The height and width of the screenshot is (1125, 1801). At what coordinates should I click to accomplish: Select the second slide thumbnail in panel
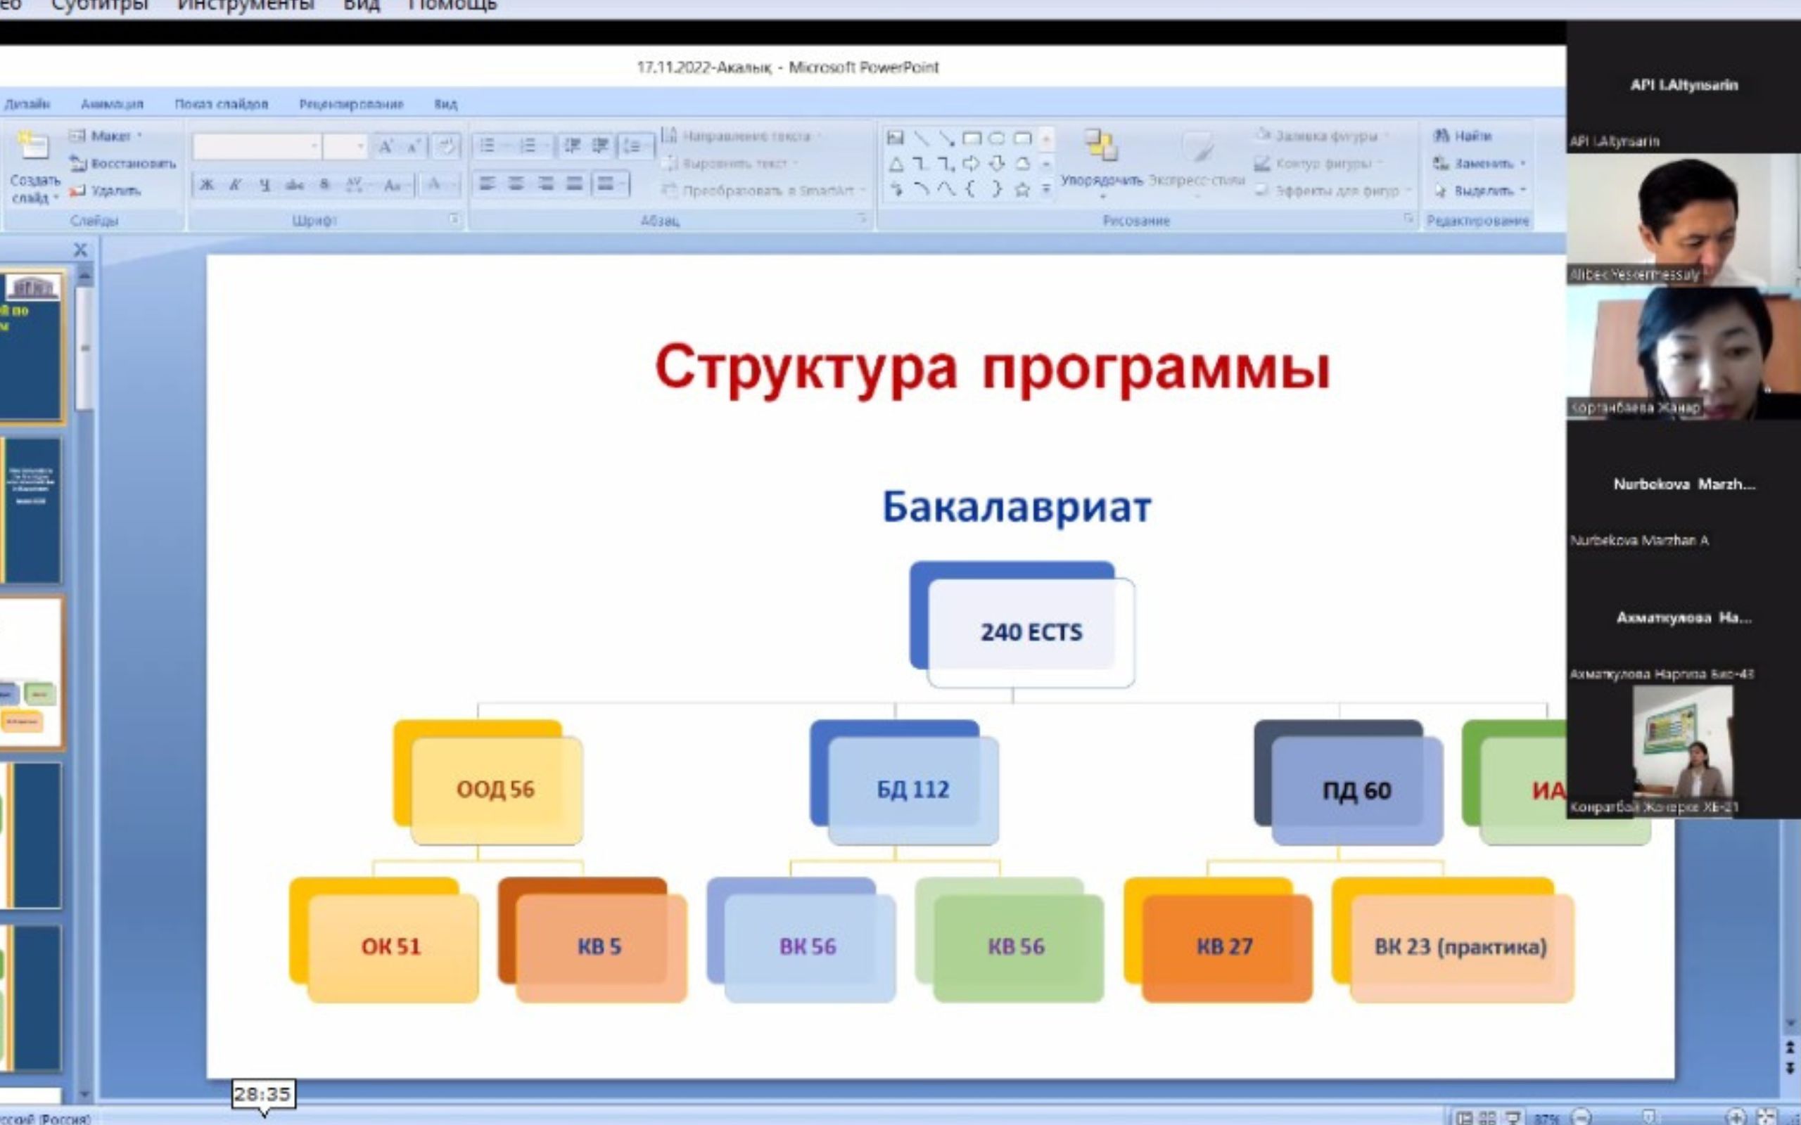[x=31, y=510]
